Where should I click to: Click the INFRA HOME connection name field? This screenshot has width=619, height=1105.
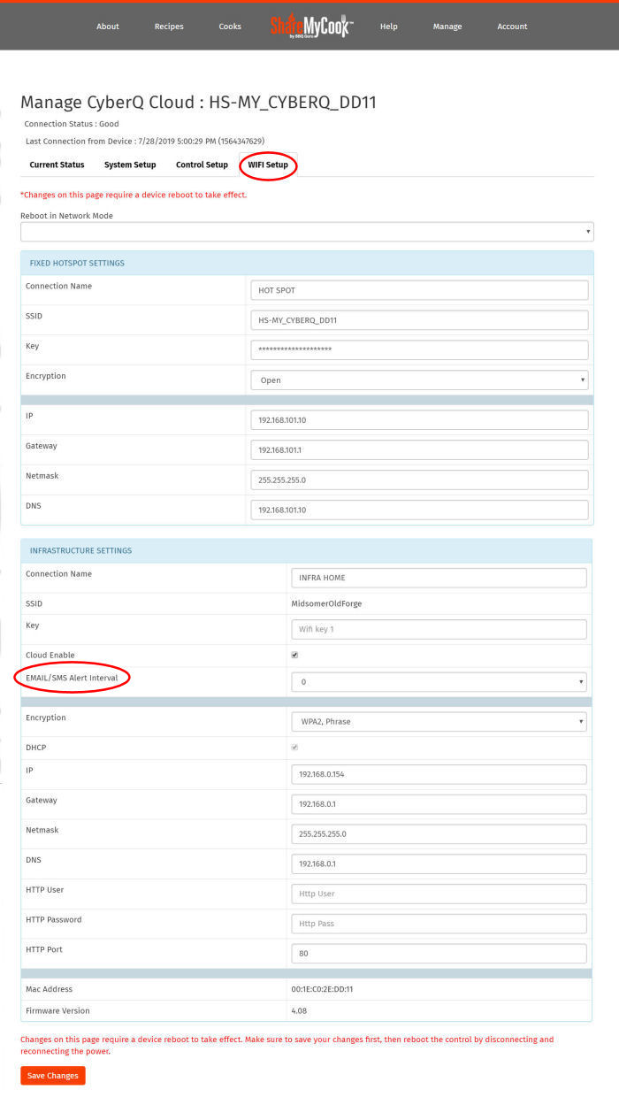pos(439,578)
